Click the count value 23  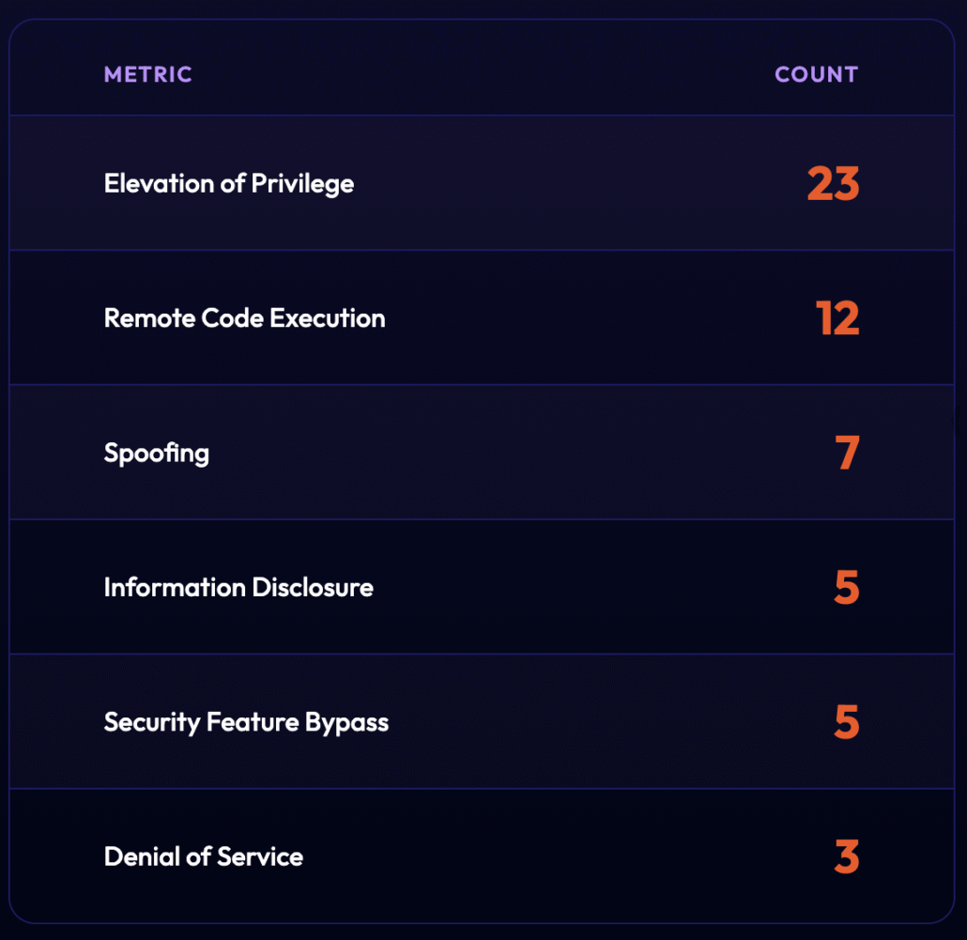coord(833,184)
